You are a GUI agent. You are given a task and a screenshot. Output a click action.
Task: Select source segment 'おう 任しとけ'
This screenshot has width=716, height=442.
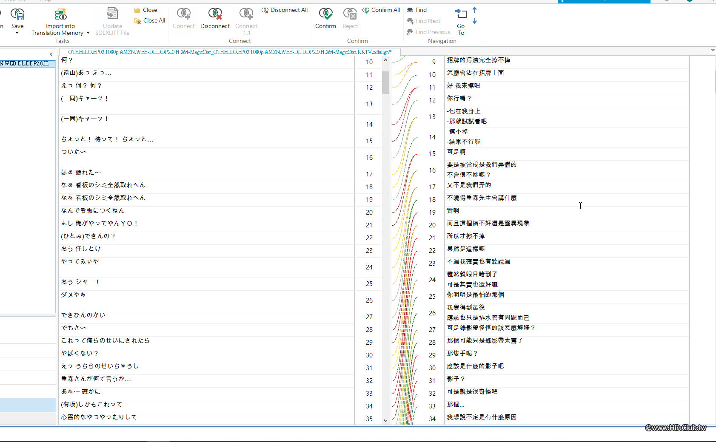coord(207,251)
